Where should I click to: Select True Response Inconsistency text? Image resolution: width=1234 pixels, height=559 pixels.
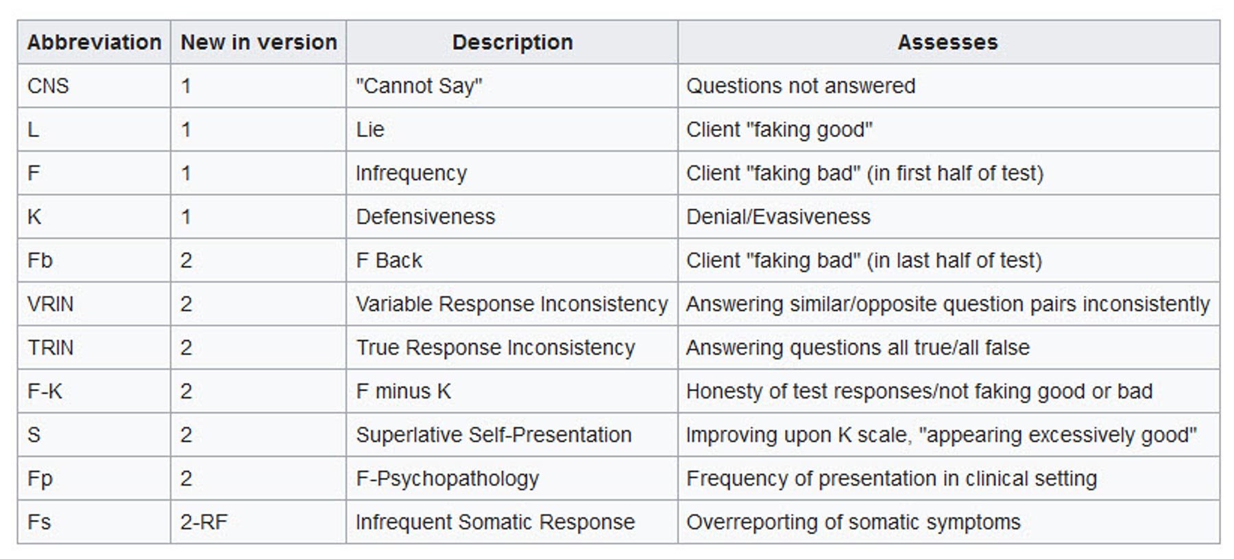495,348
